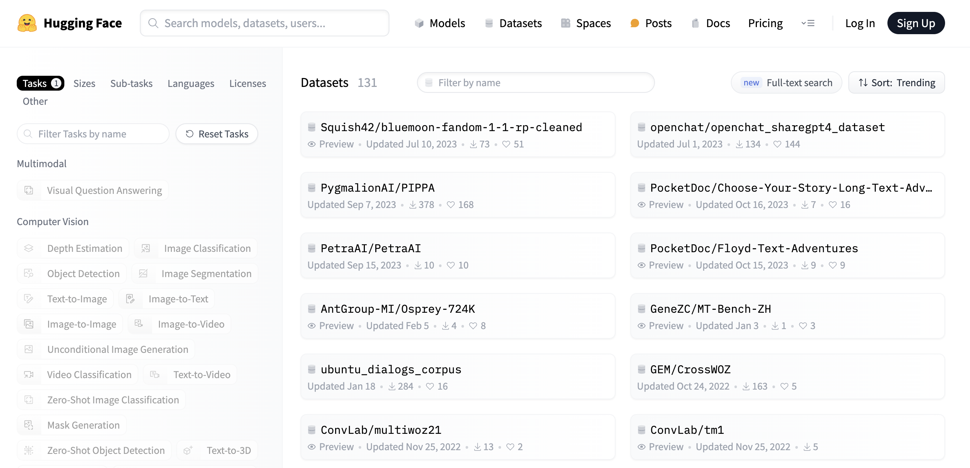This screenshot has height=468, width=970.
Task: Open the Pricing page
Action: (765, 23)
